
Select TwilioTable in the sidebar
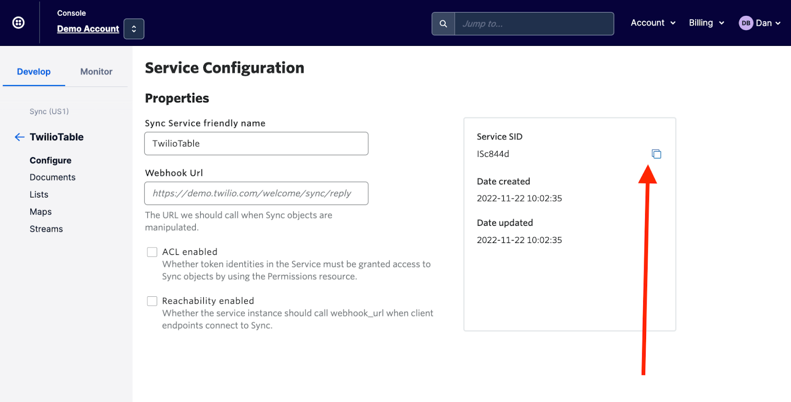click(56, 137)
